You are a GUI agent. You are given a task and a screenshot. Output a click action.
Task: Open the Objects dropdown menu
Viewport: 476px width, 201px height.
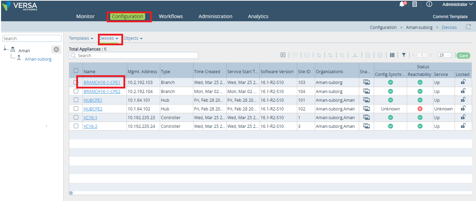pyautogui.click(x=133, y=38)
